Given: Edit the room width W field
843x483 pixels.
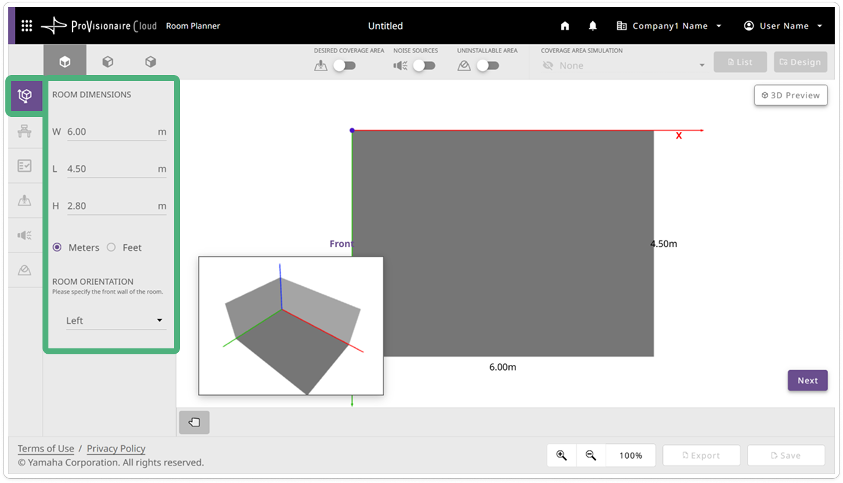Looking at the screenshot, I should (x=116, y=132).
